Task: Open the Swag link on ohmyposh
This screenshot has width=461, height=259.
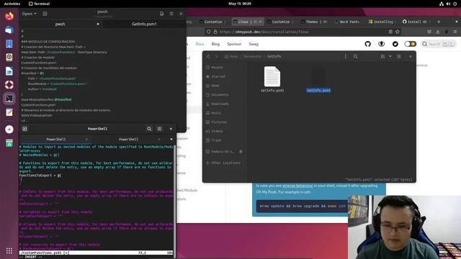Action: 254,44
